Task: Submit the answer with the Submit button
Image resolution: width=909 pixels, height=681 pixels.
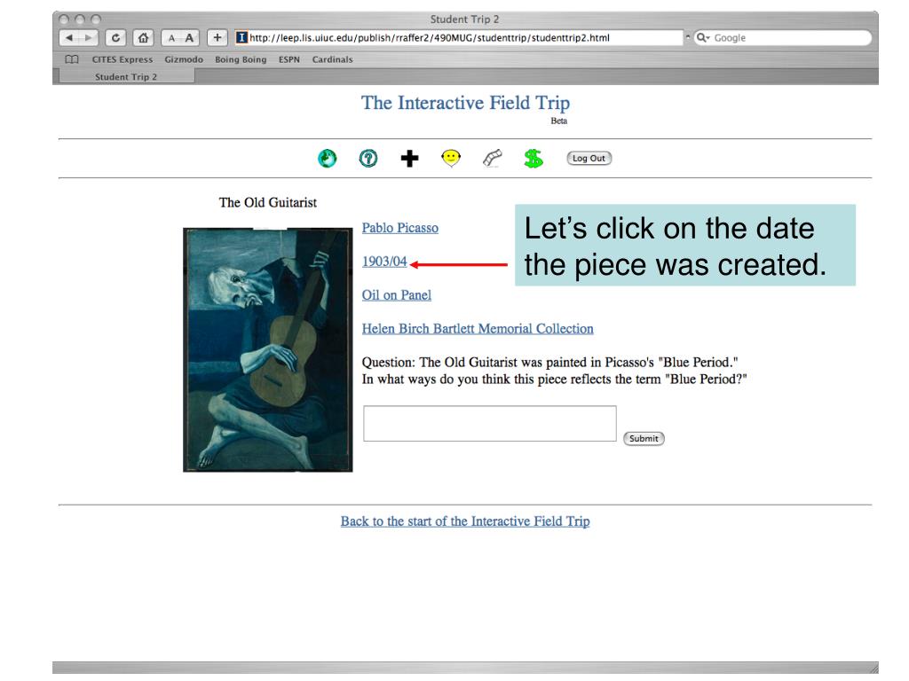Action: click(x=644, y=438)
